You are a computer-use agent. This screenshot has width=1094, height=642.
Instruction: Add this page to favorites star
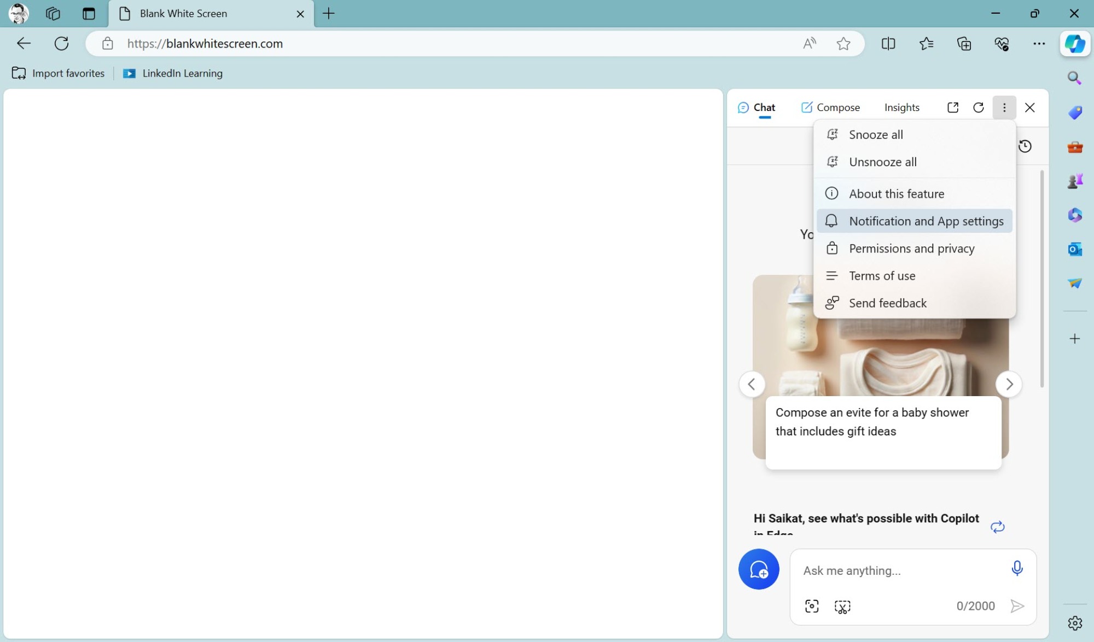(843, 44)
